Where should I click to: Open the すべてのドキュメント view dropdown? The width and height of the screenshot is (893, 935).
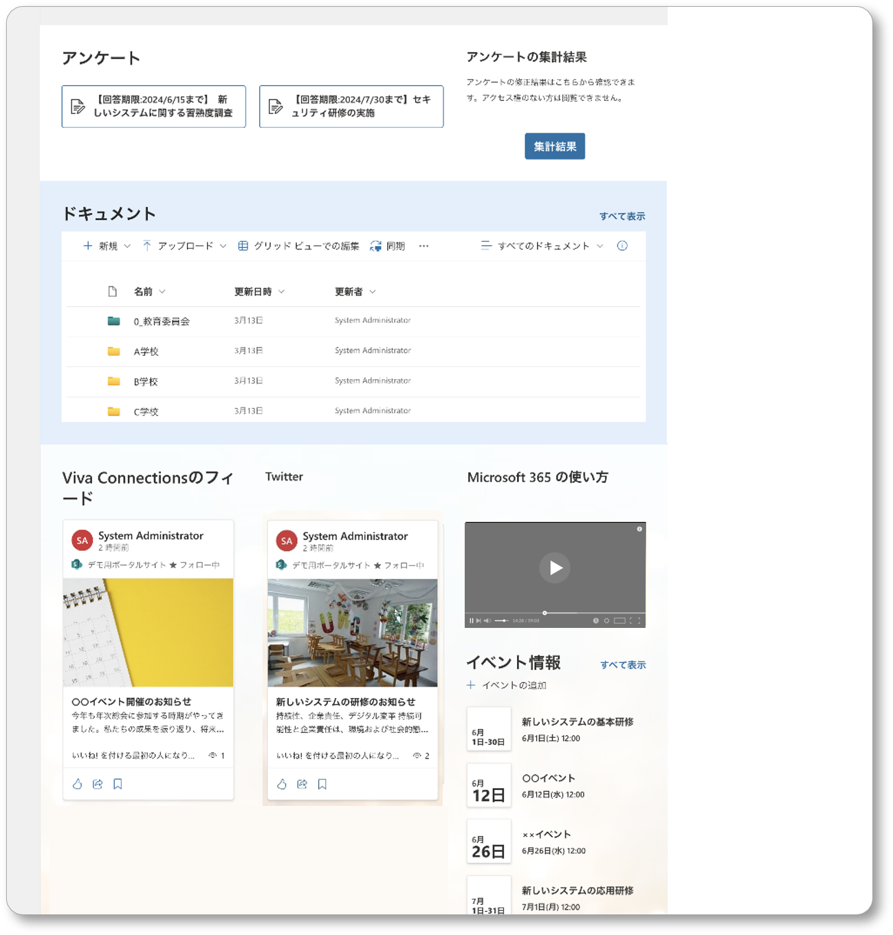click(x=542, y=246)
